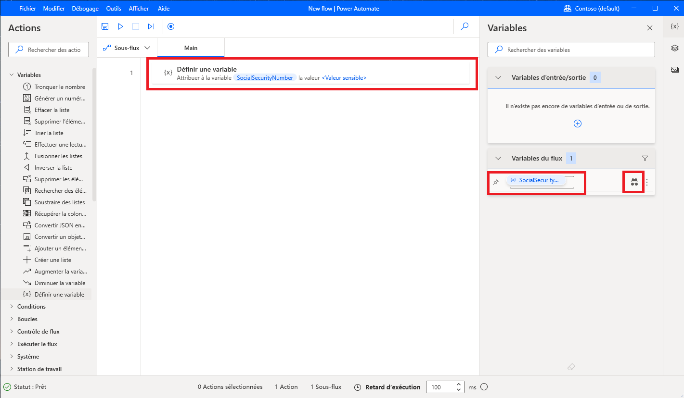Expand the 'Contrôle de flux' group
The image size is (684, 398).
(x=12, y=332)
